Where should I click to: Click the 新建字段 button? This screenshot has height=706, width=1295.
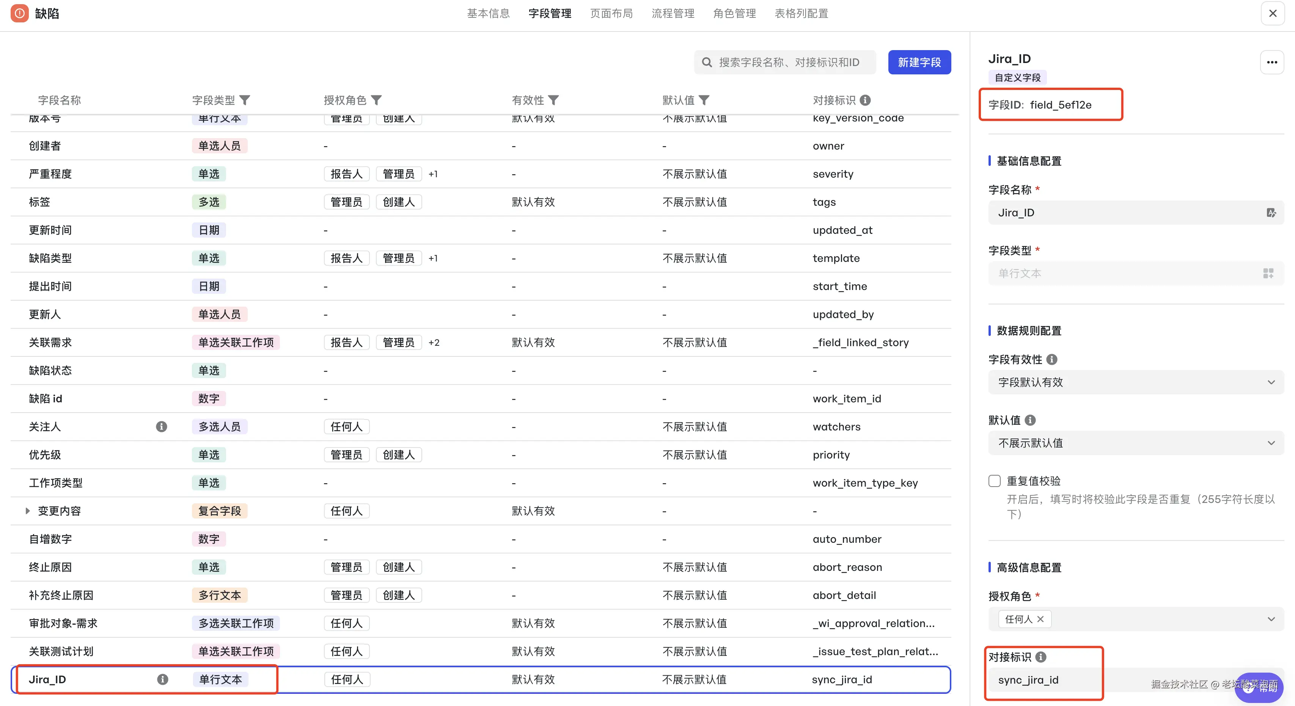coord(919,62)
